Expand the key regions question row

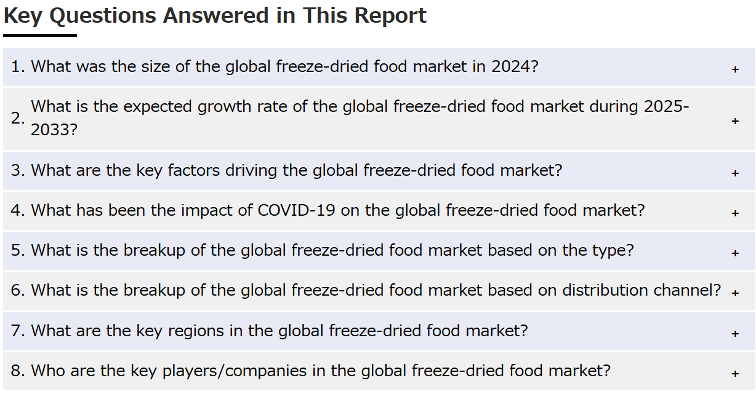[379, 331]
